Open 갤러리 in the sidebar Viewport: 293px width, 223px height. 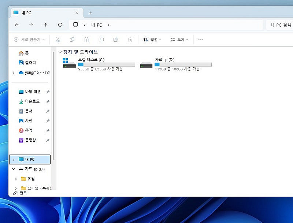(30, 63)
